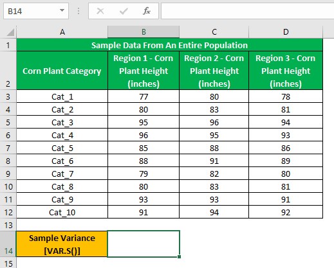Select column A header
The image size is (334, 268).
point(62,32)
